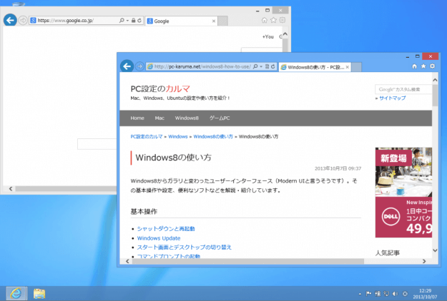Click the volume speaker tray icon
The height and width of the screenshot is (301, 447).
click(x=395, y=294)
